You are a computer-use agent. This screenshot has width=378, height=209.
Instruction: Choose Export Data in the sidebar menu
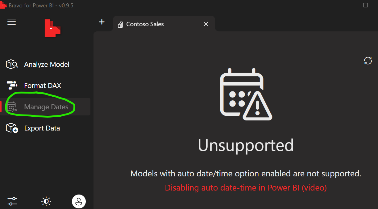pyautogui.click(x=42, y=128)
